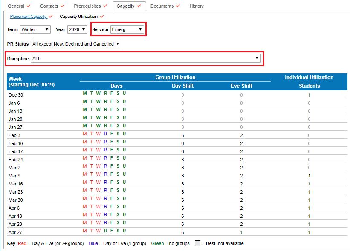Click the Mar 16 week label
Image resolution: width=350 pixels, height=251 pixels.
click(x=16, y=184)
